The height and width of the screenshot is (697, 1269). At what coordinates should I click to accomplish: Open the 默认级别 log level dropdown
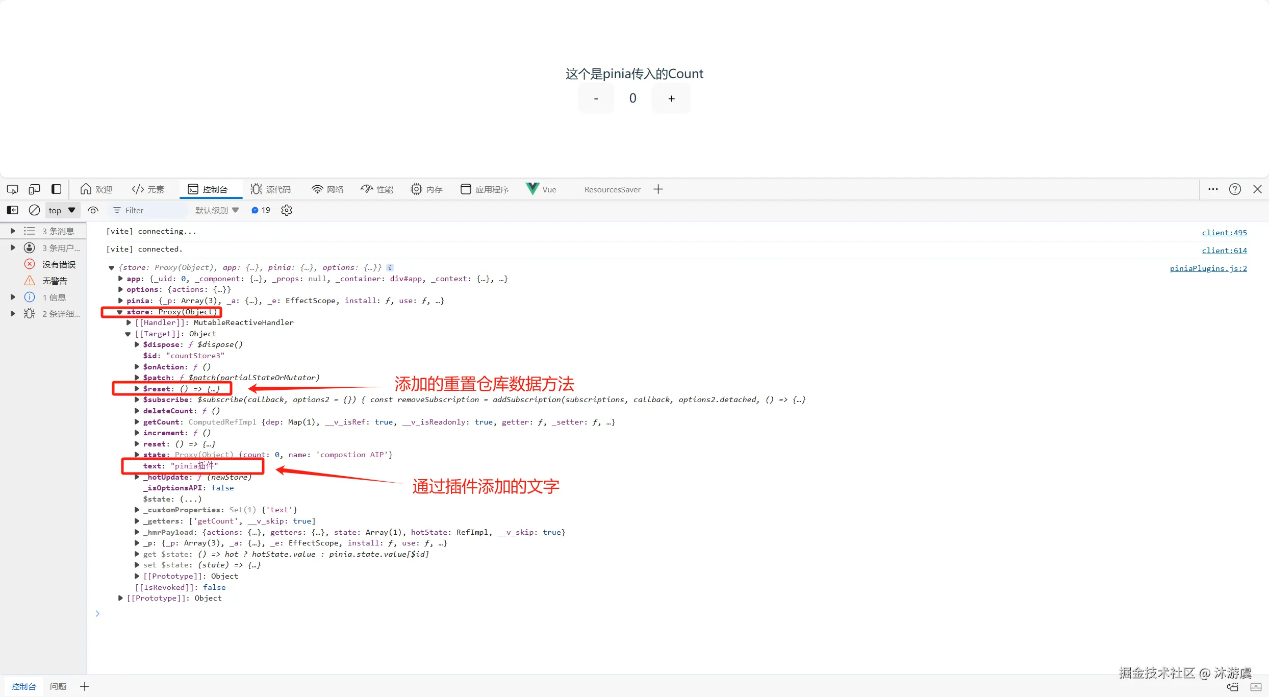pos(217,210)
